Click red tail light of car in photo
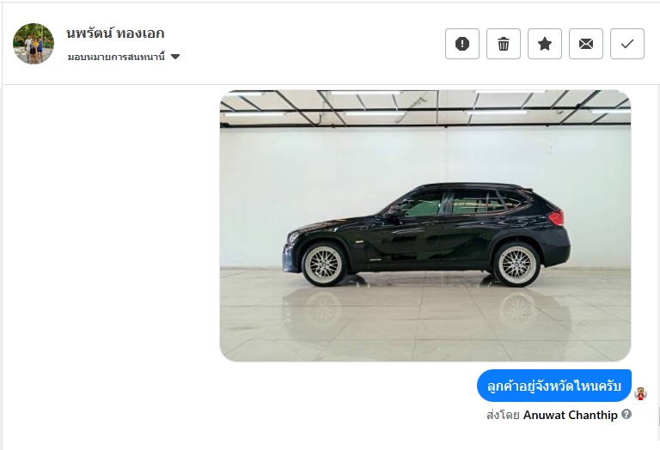 557,218
